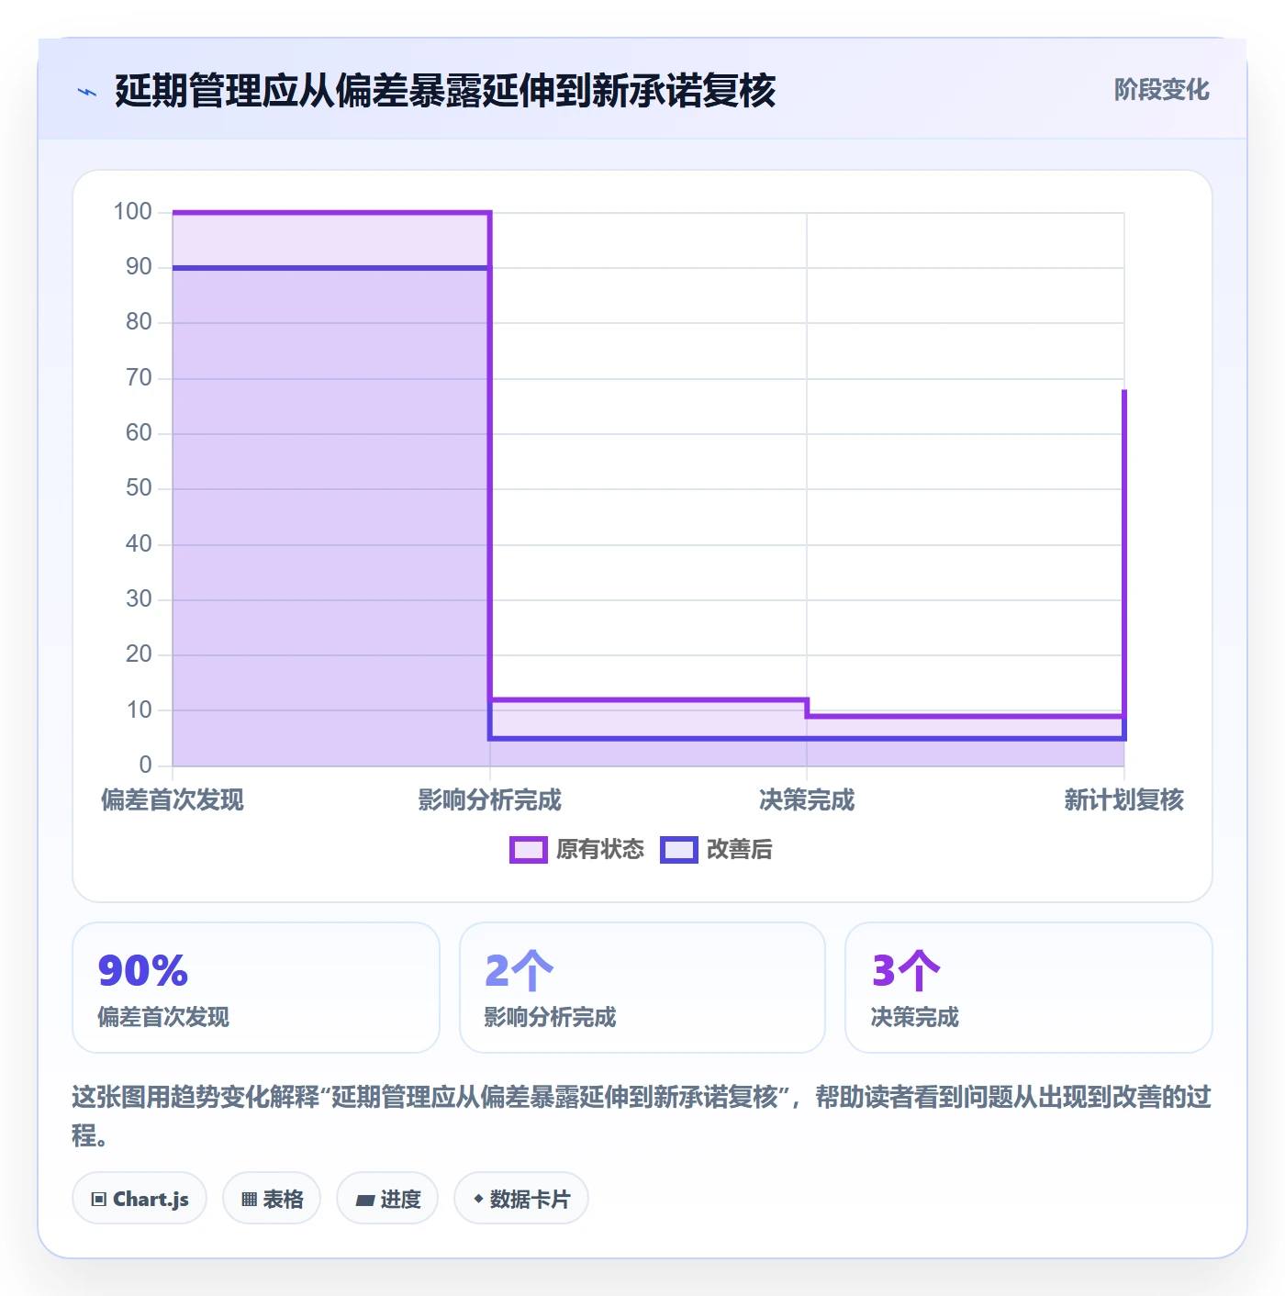This screenshot has height=1296, width=1285.
Task: Click the purple 原有状态 legend swatch
Action: click(528, 850)
